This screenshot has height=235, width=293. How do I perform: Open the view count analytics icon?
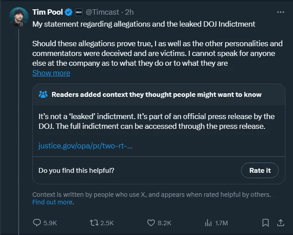[208, 223]
